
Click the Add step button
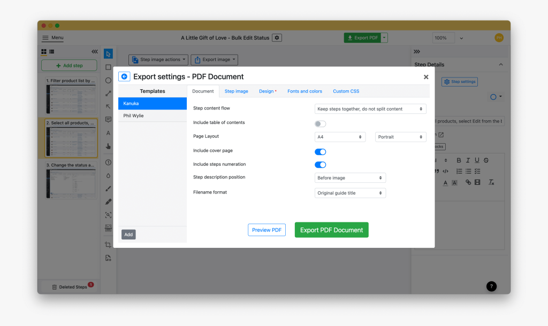point(69,66)
